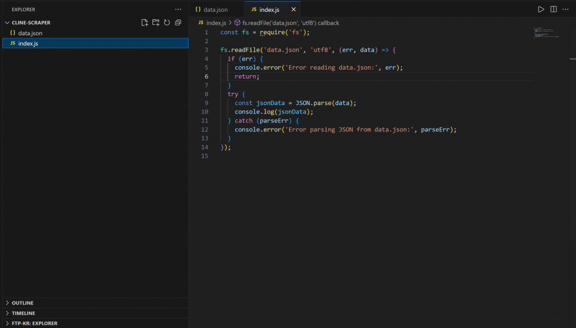Click the fs.readFile callback breadcrumb
Image resolution: width=576 pixels, height=328 pixels.
point(290,23)
